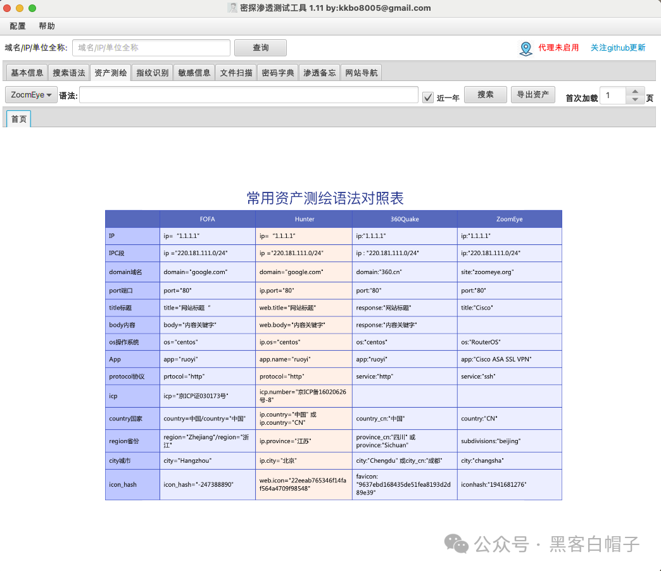Click the subdivisions:"beijing" cell
The image size is (661, 571).
509,441
